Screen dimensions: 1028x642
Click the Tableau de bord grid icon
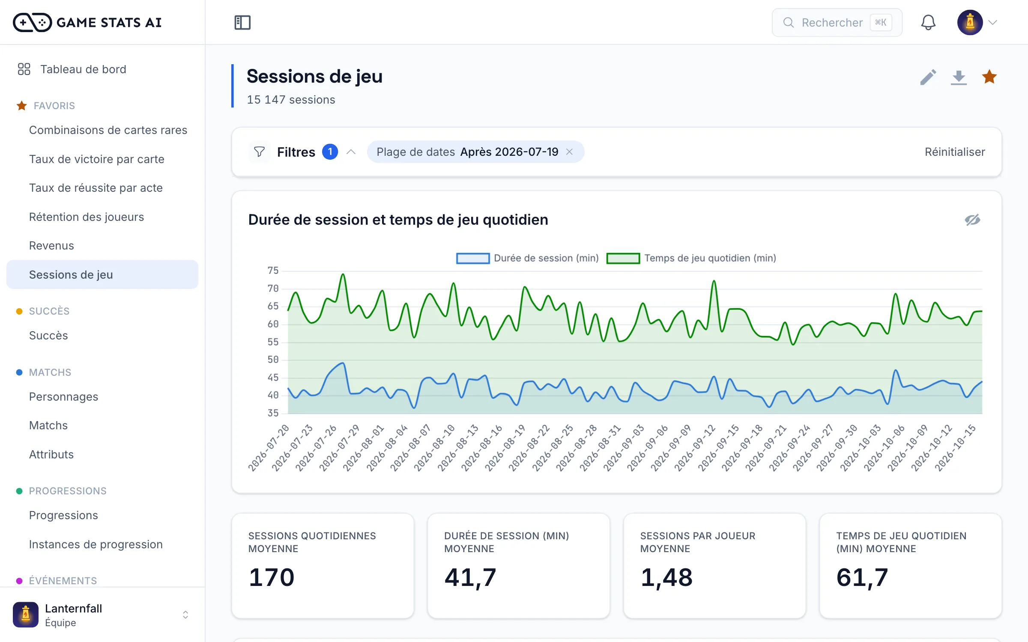point(24,69)
